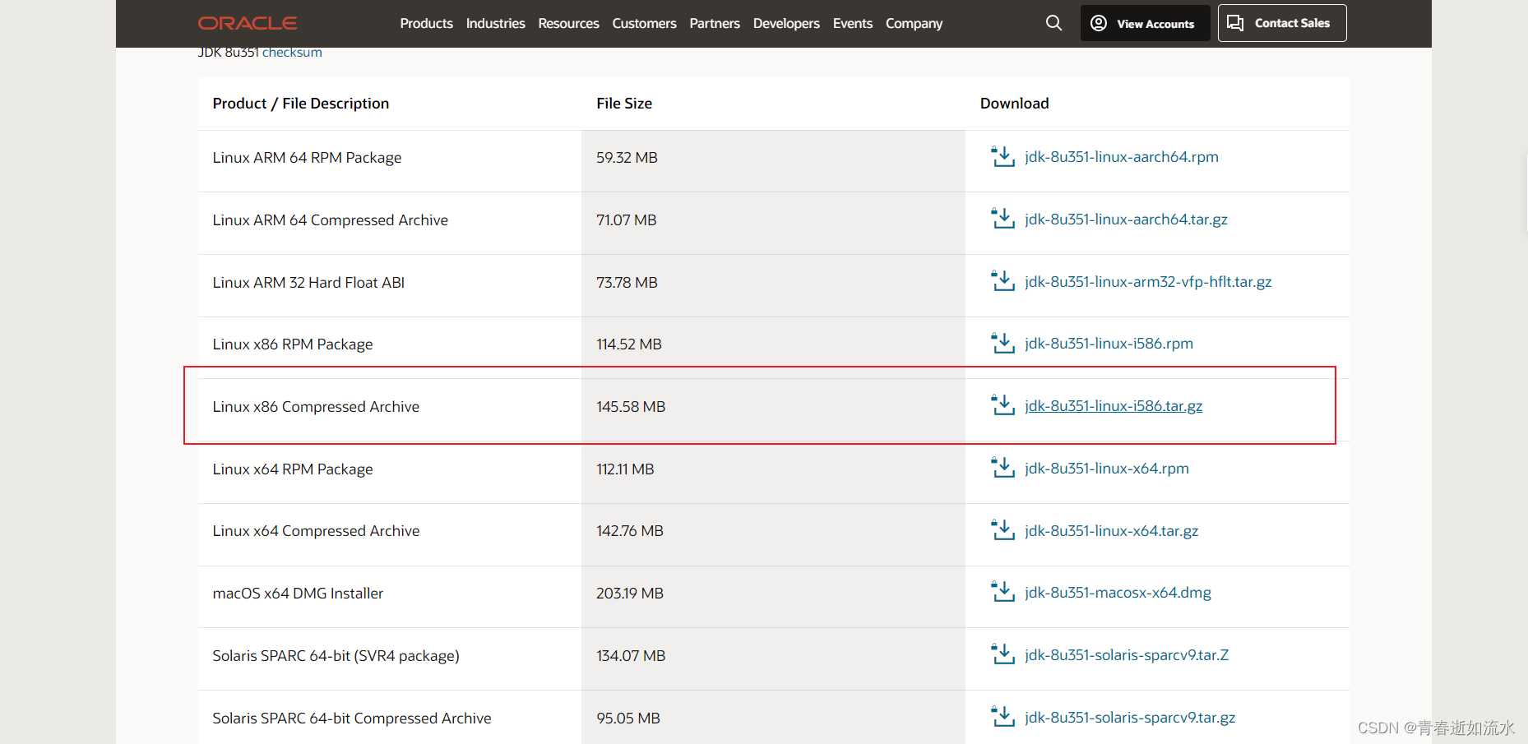Select the Linux ARM 64 RPM Package text
The image size is (1528, 744).
click(x=307, y=157)
